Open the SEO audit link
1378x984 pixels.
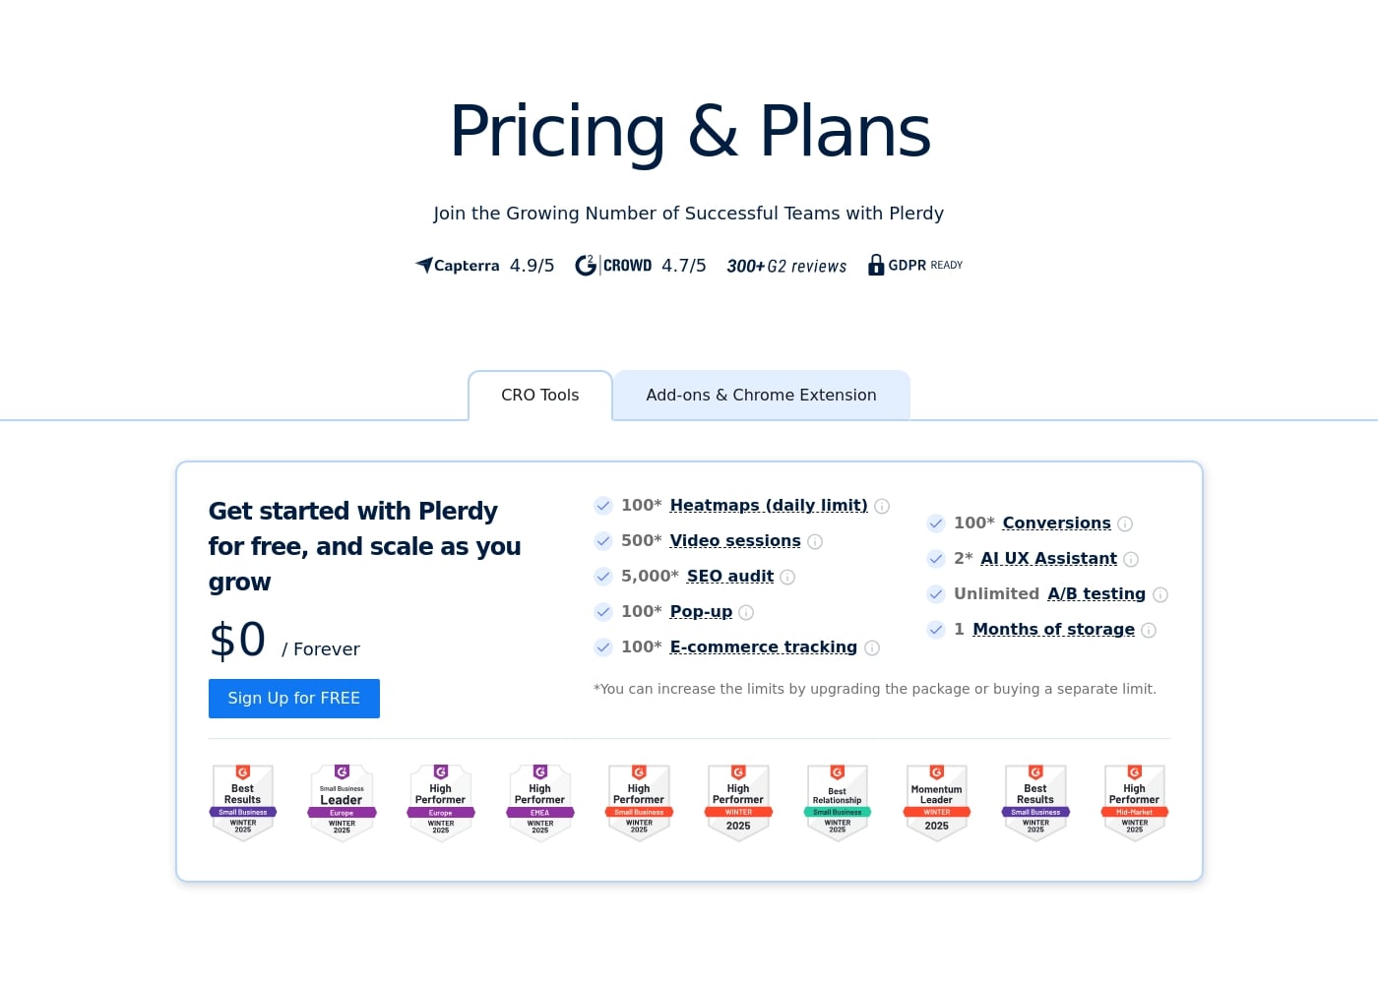[729, 576]
